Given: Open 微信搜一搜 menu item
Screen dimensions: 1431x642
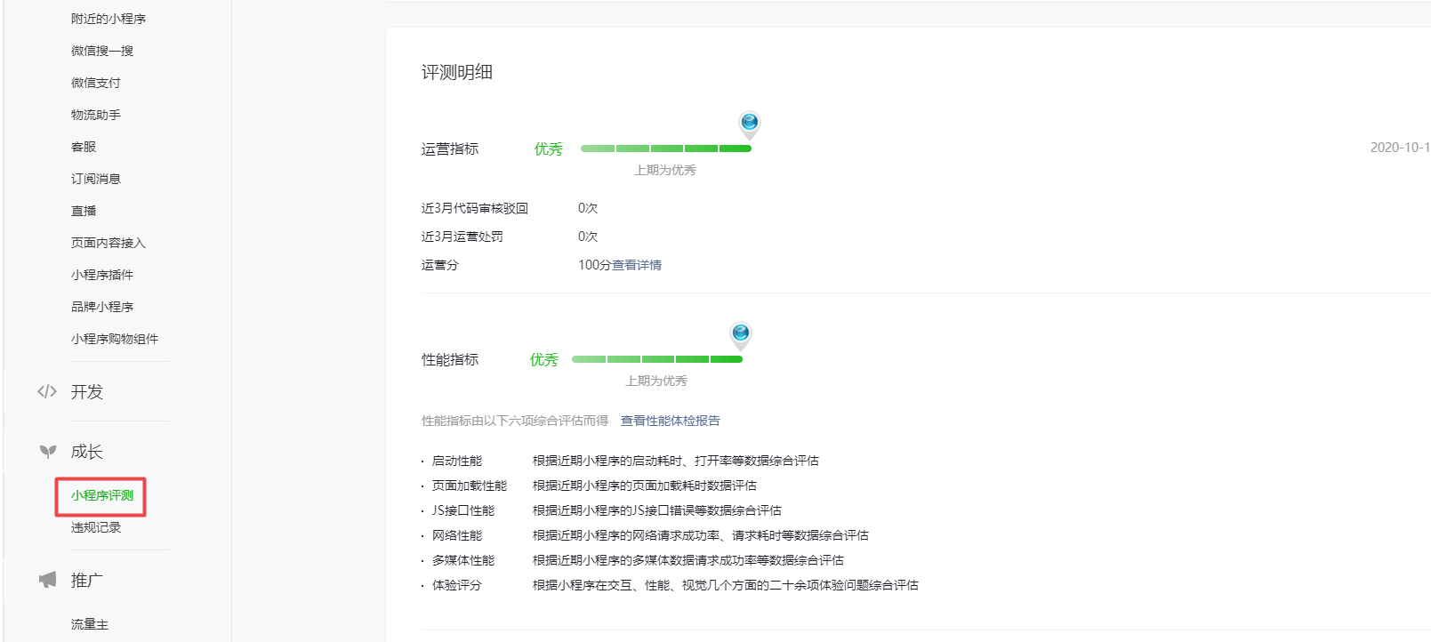Looking at the screenshot, I should pyautogui.click(x=102, y=51).
